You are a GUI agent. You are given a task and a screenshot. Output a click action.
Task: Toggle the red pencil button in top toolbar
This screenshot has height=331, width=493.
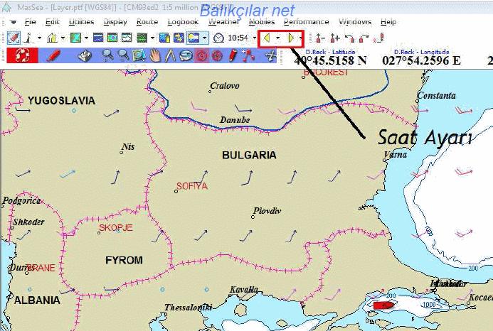click(14, 38)
